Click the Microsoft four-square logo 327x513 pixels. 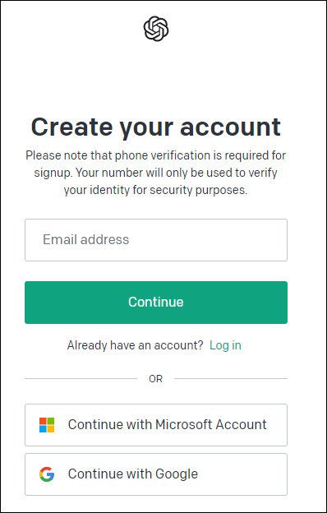point(47,425)
